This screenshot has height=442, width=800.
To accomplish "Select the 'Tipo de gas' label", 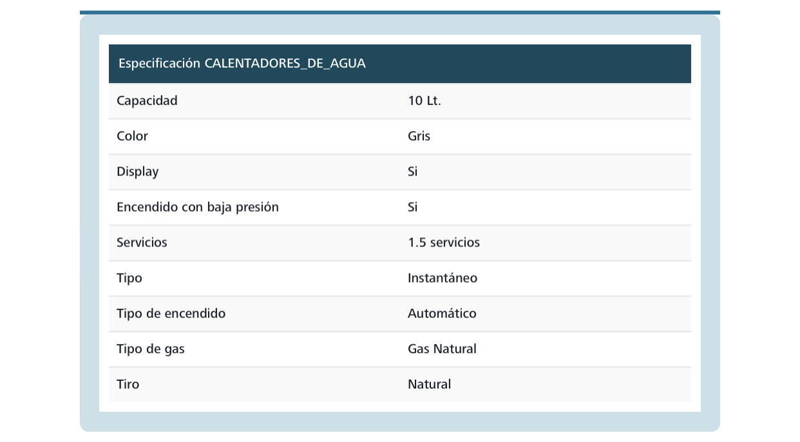I will pyautogui.click(x=151, y=349).
